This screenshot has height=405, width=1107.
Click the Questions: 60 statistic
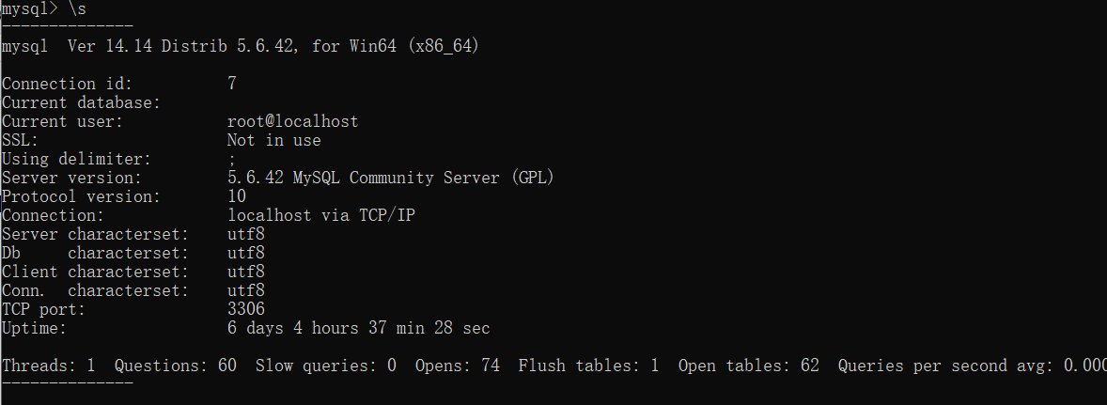pos(175,366)
